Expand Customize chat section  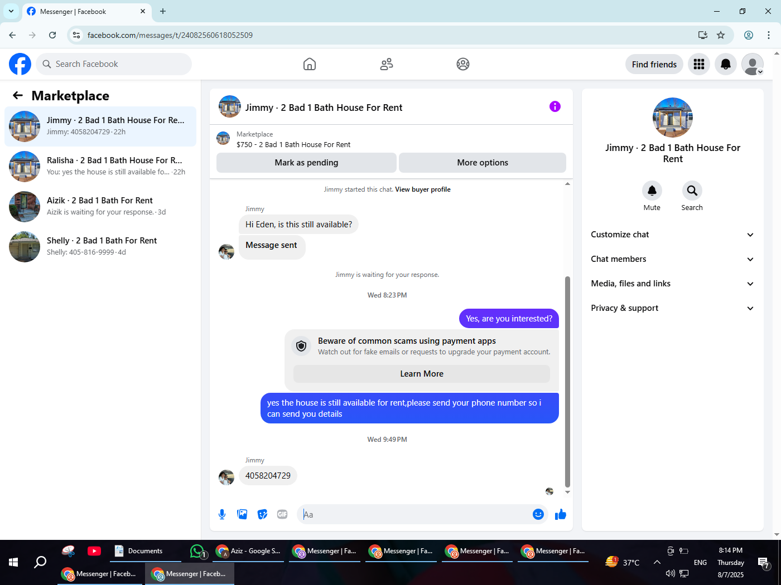click(x=673, y=235)
